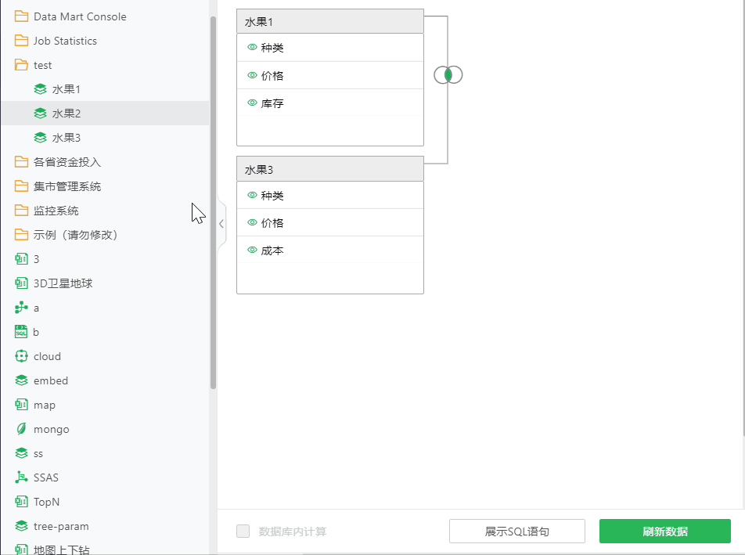This screenshot has width=745, height=555.
Task: Click the SSAS data source icon
Action: pyautogui.click(x=21, y=478)
